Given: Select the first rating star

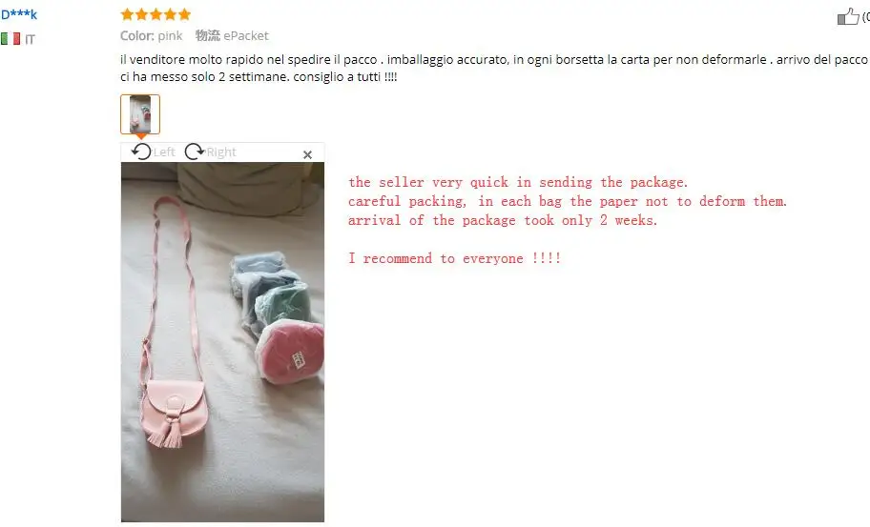Looking at the screenshot, I should coord(127,14).
